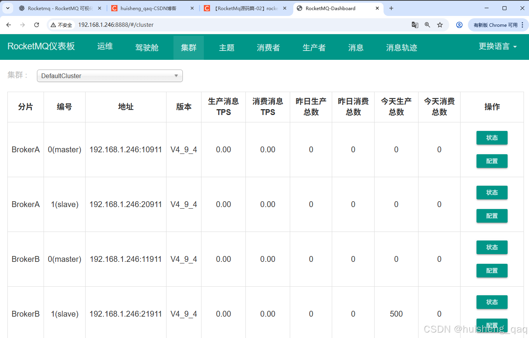Open the 消息 menu item
Image resolution: width=529 pixels, height=338 pixels.
[x=356, y=47]
